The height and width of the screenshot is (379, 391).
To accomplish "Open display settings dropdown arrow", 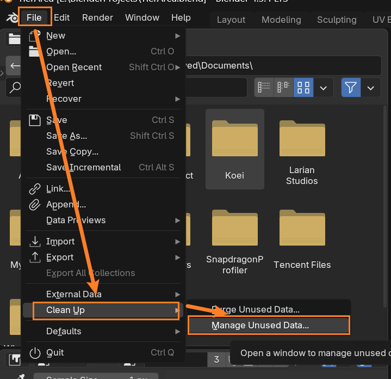I will (323, 87).
